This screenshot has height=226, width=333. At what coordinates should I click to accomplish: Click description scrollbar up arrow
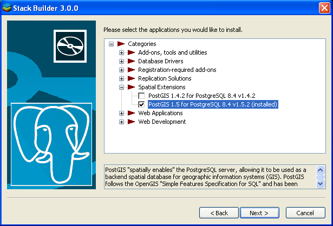point(320,170)
